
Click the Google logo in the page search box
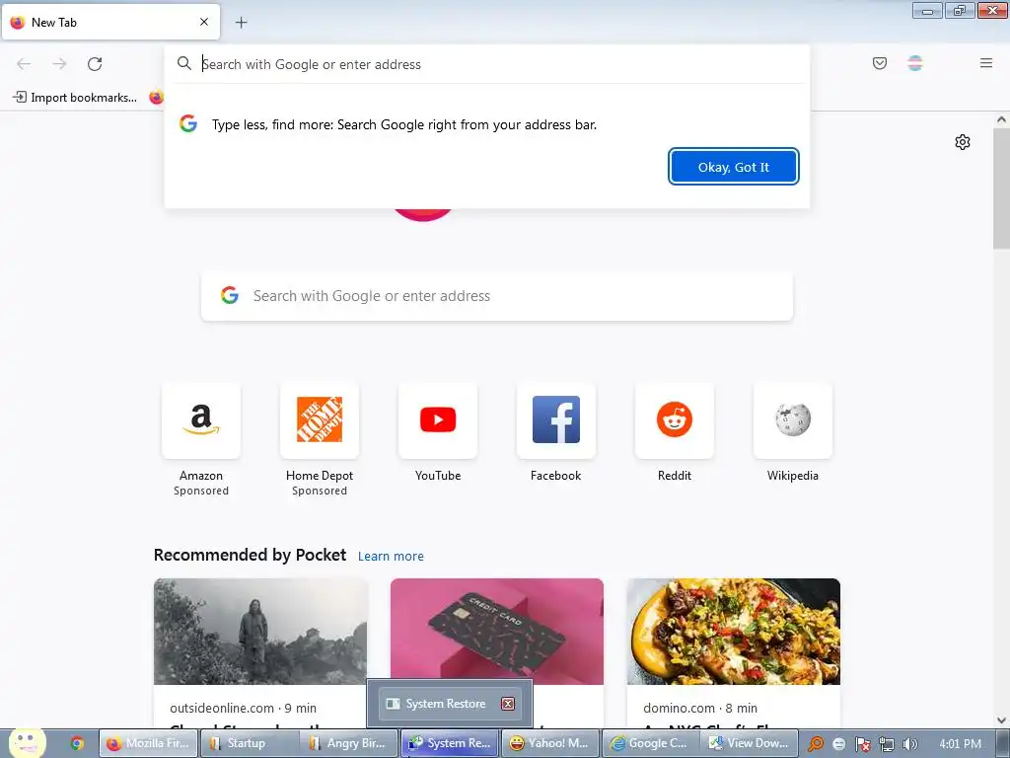(230, 295)
